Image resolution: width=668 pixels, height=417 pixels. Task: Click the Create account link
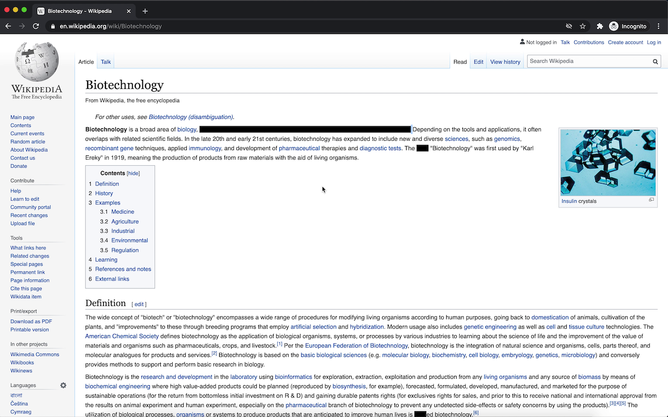[x=625, y=42]
